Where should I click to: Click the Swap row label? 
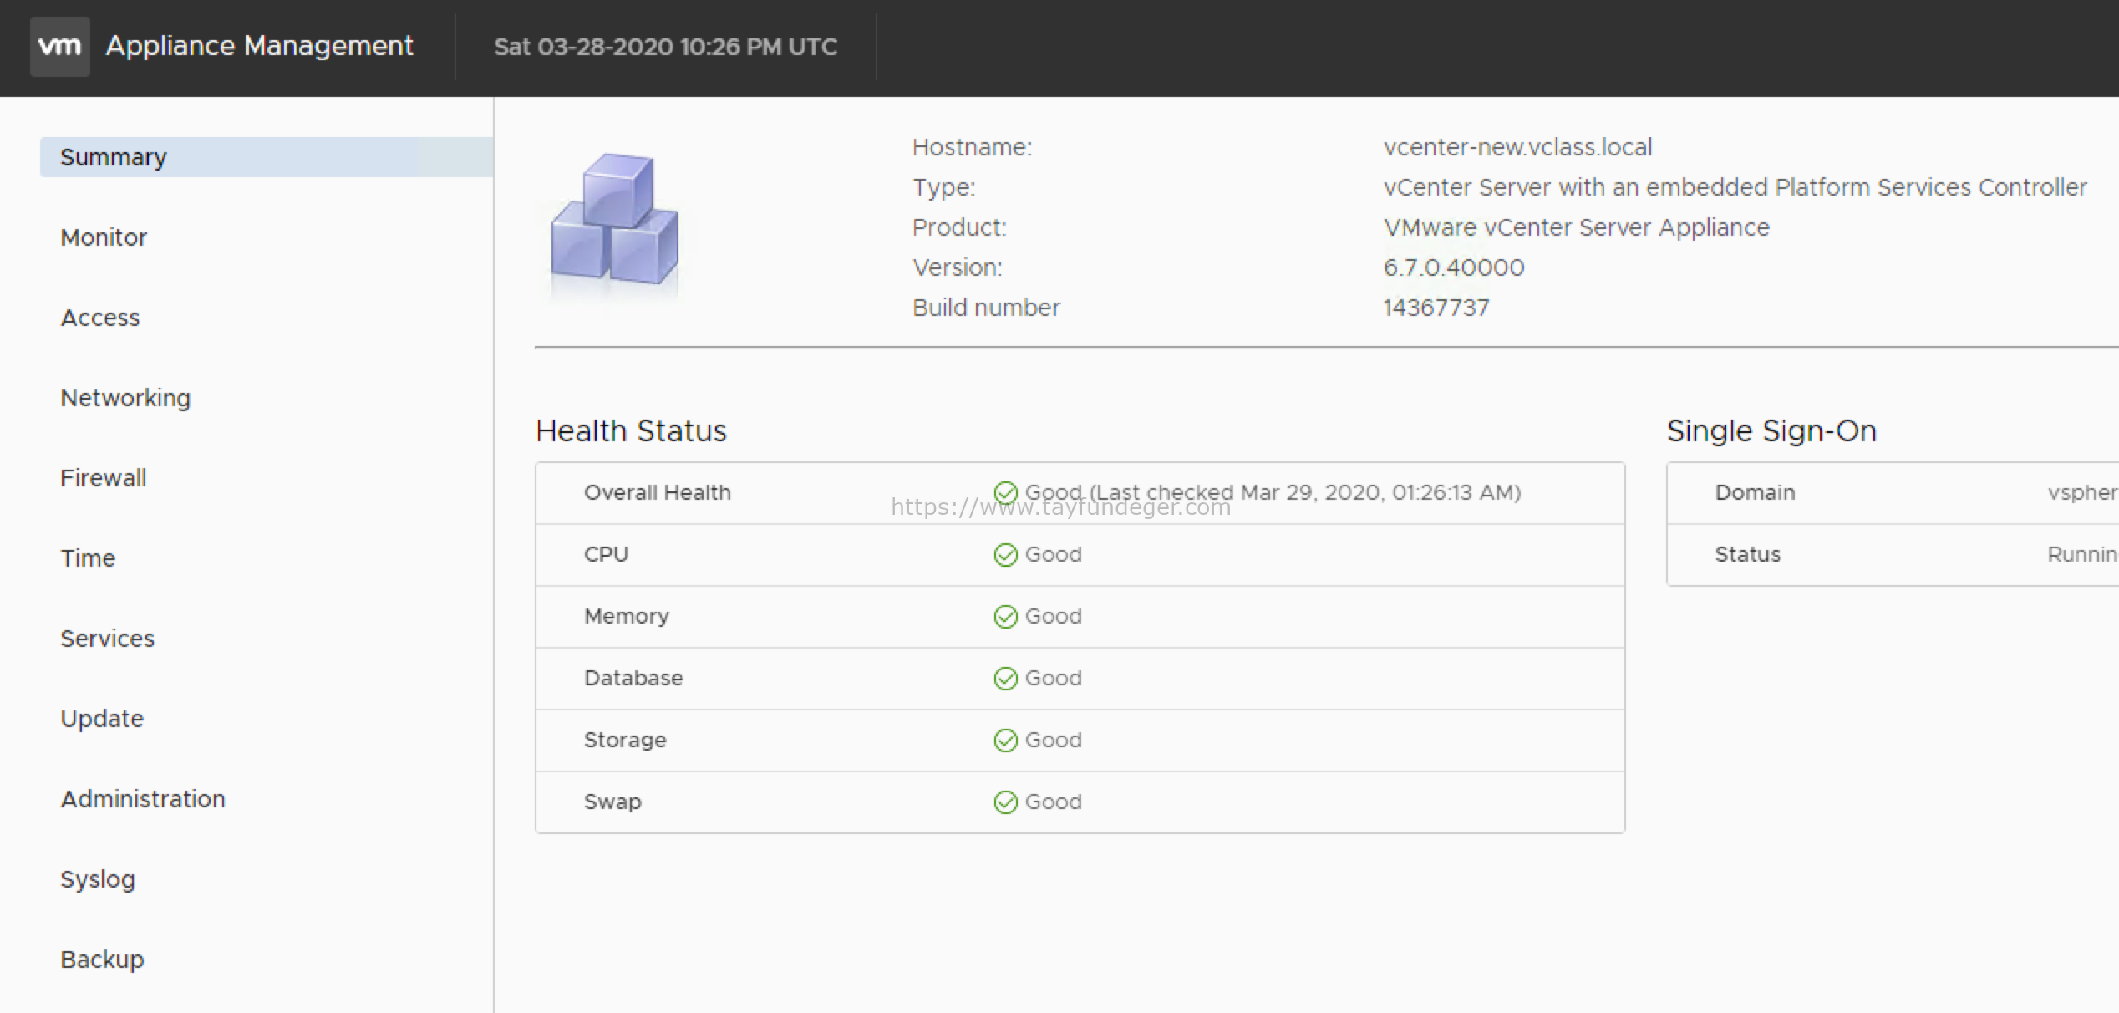[612, 802]
